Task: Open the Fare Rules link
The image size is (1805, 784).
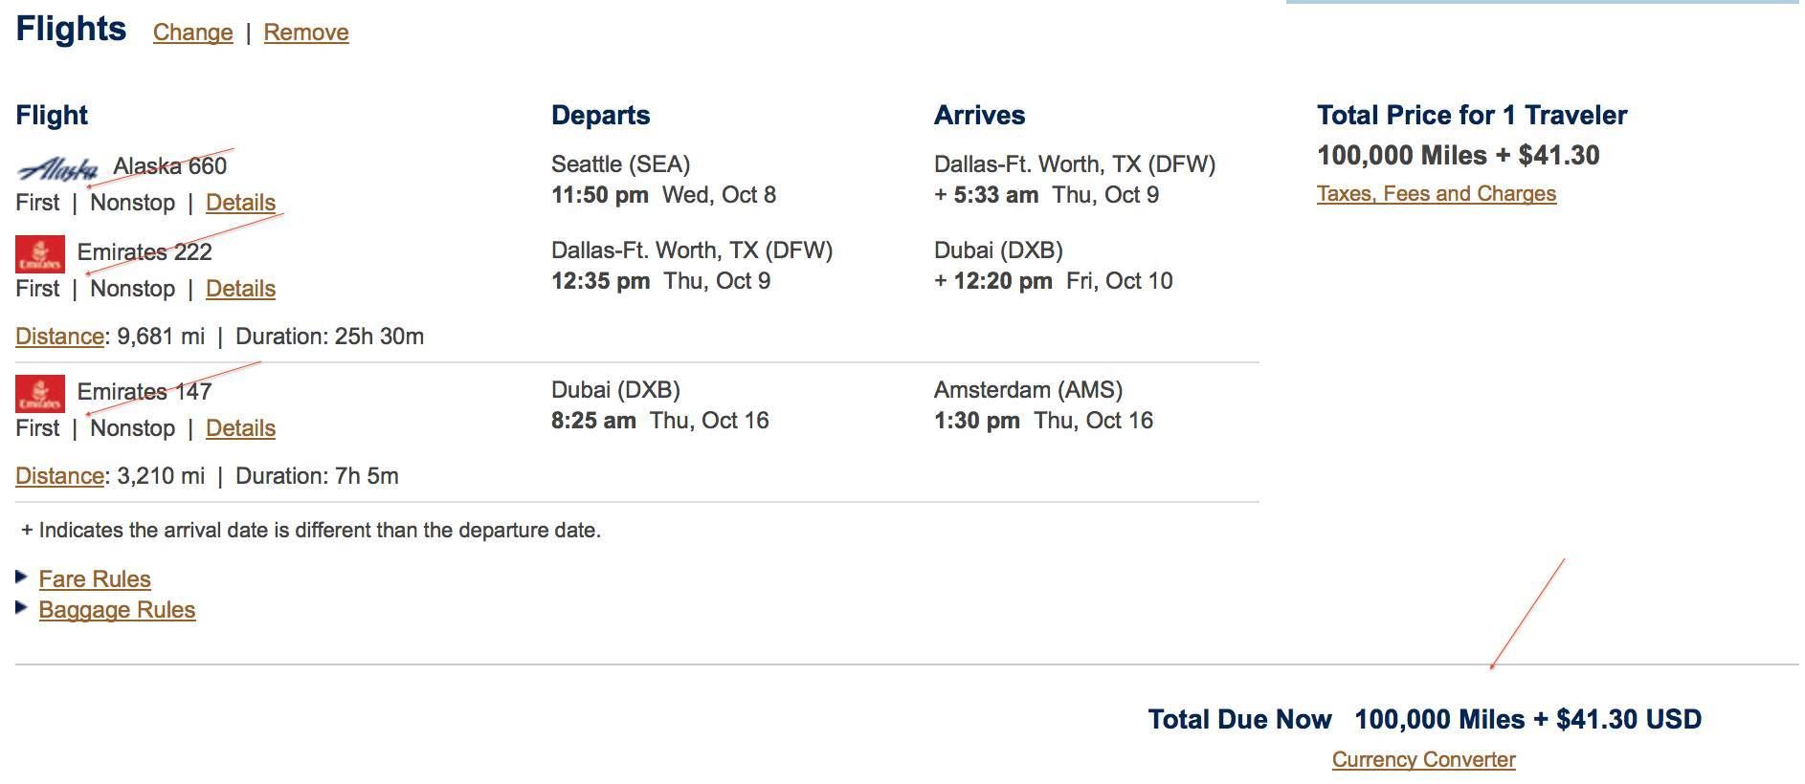Action: click(95, 579)
